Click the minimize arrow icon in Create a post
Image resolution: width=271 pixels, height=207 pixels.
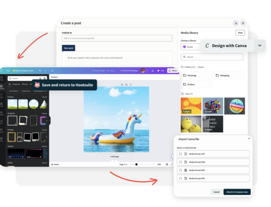click(236, 23)
